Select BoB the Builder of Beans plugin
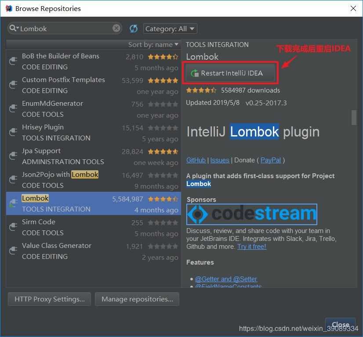363x337 pixels. pos(93,61)
